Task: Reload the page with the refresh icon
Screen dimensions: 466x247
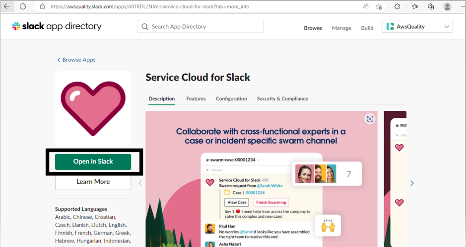Action: pyautogui.click(x=23, y=6)
